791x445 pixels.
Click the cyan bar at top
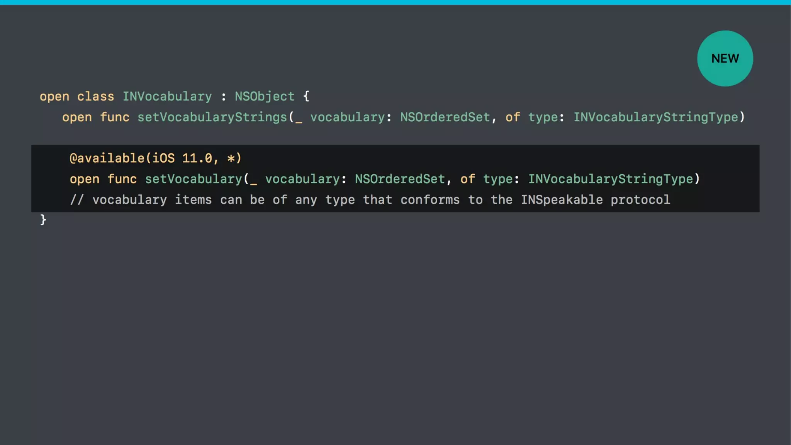pyautogui.click(x=395, y=2)
